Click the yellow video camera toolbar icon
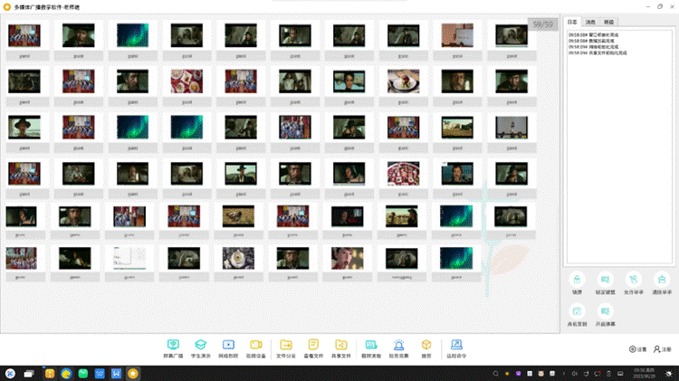This screenshot has width=679, height=381. 255,348
